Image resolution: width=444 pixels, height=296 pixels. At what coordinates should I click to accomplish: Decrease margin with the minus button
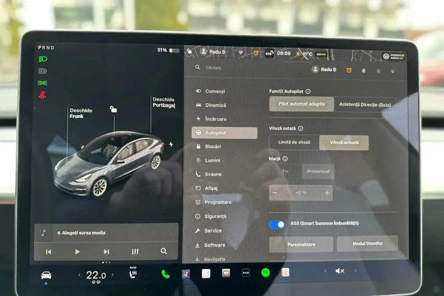(x=275, y=193)
